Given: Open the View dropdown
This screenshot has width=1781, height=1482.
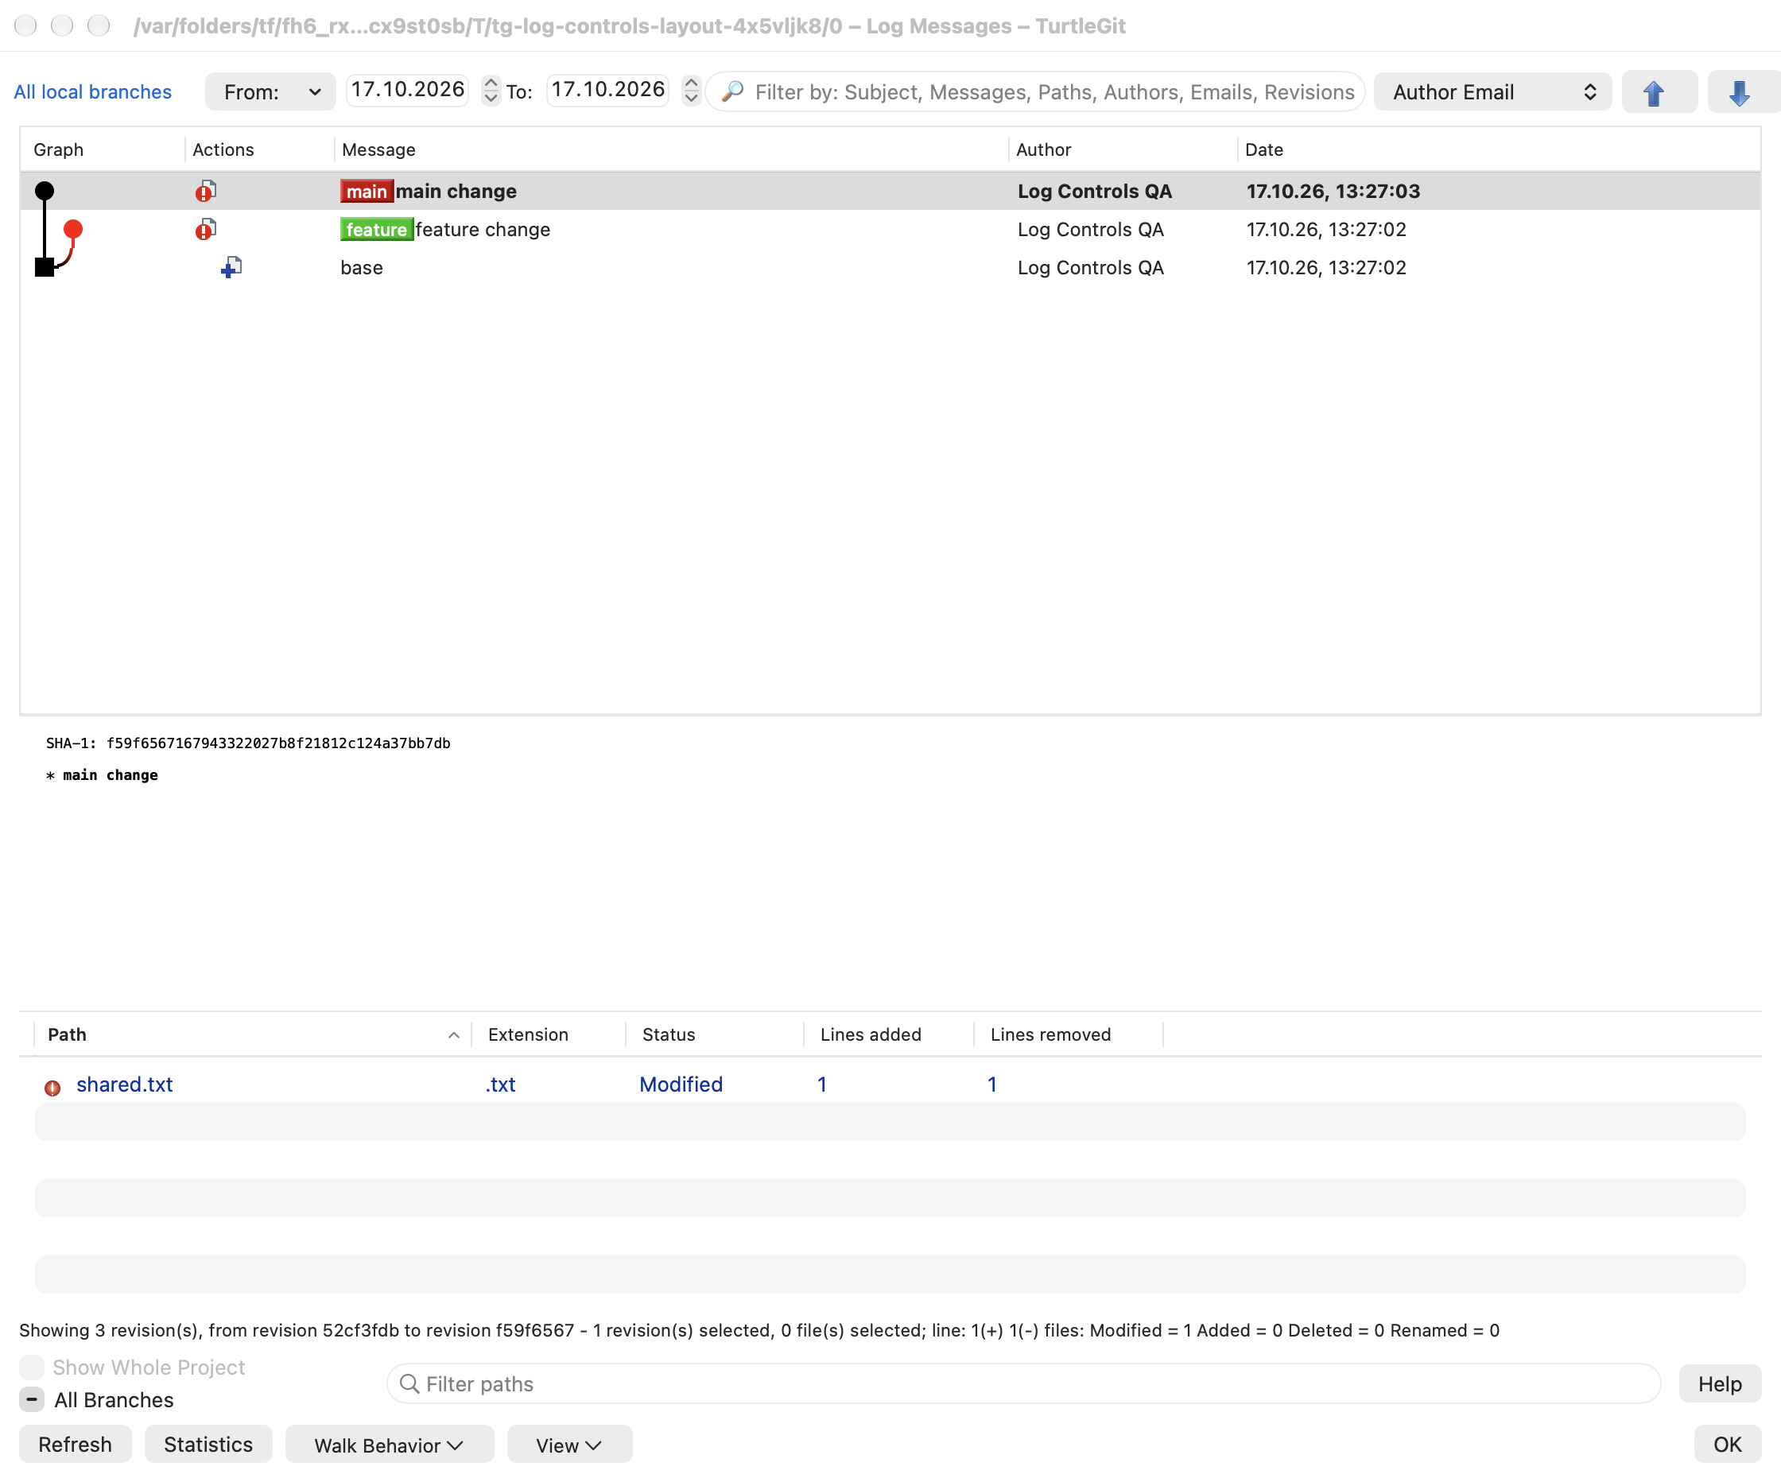Looking at the screenshot, I should tap(569, 1445).
